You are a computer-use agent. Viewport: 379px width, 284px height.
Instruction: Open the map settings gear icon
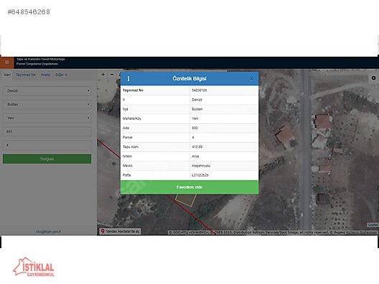click(x=373, y=78)
